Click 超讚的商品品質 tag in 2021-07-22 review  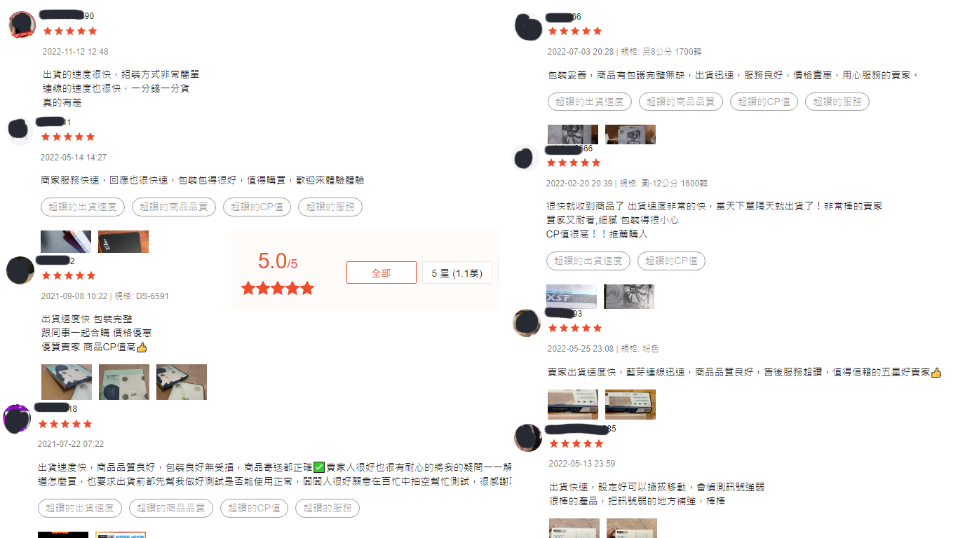171,508
